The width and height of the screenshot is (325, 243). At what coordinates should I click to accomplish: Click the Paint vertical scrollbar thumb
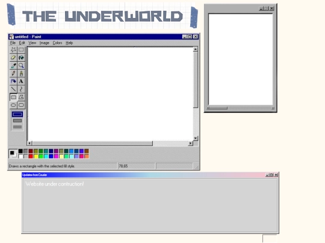[196, 80]
